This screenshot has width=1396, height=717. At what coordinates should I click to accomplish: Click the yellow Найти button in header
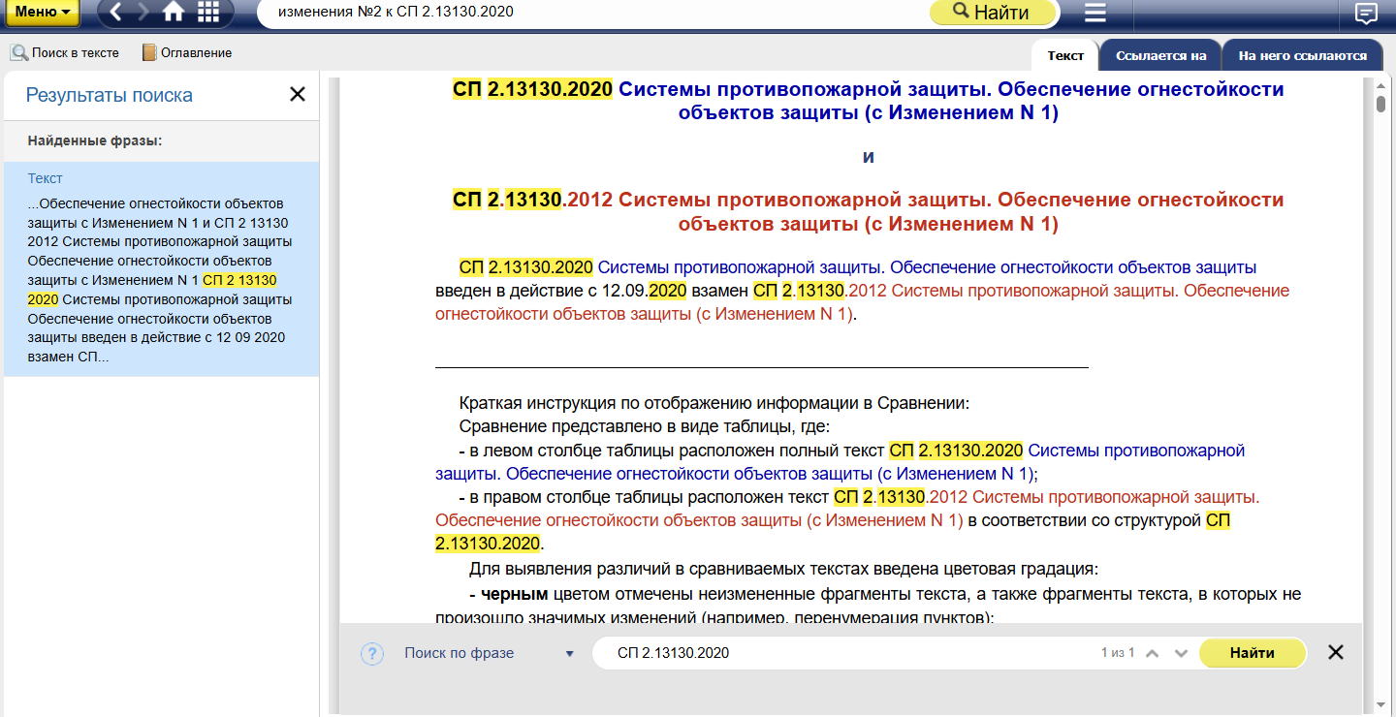click(x=992, y=13)
